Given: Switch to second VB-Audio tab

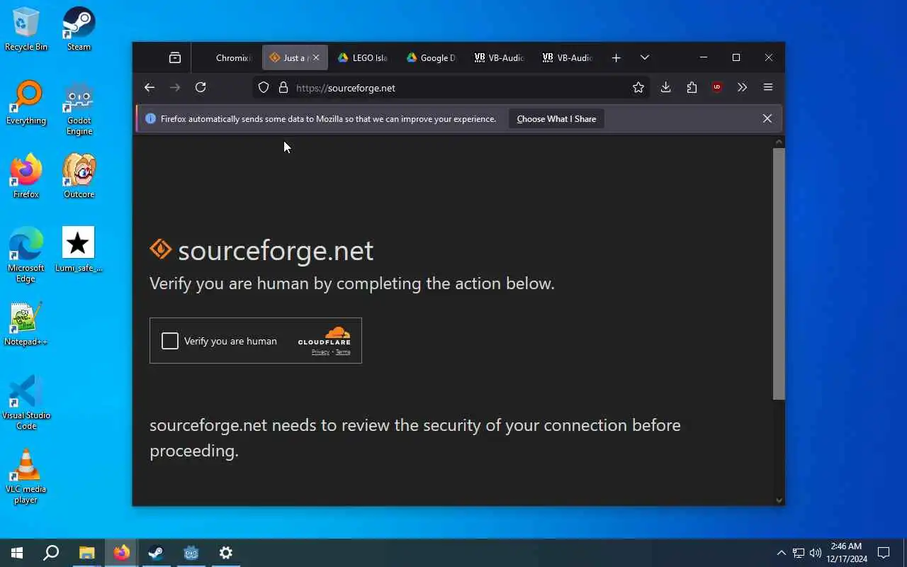Looking at the screenshot, I should (x=567, y=58).
